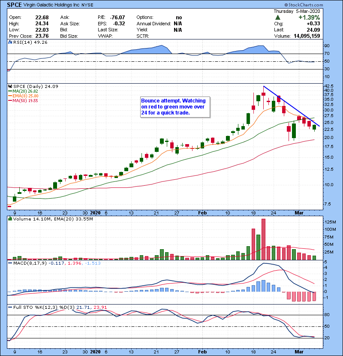Screen dimensions: 343x356
Task: Click the 125M volume axis label
Action: tap(330, 222)
